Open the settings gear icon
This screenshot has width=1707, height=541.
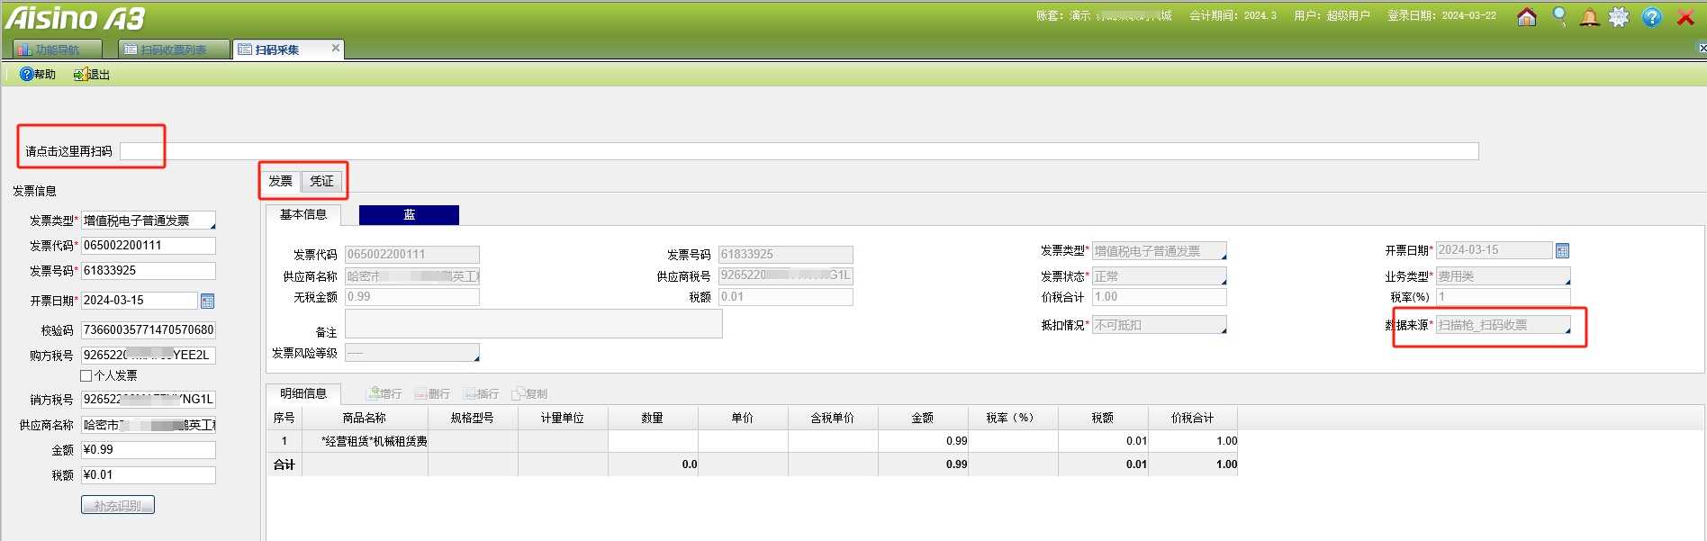coord(1620,17)
